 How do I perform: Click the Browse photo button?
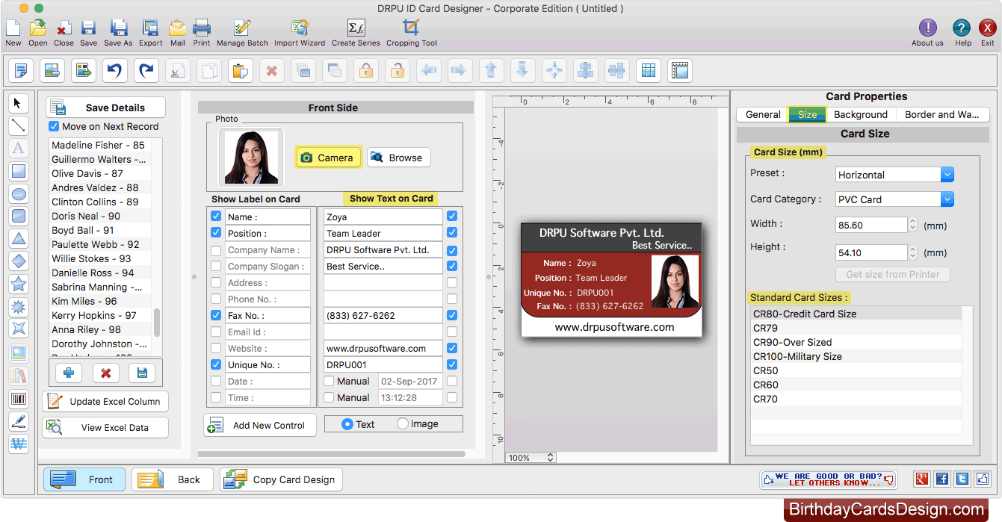point(398,158)
